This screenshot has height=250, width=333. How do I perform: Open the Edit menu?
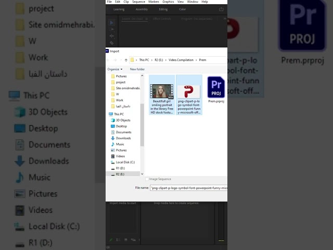coord(118,2)
